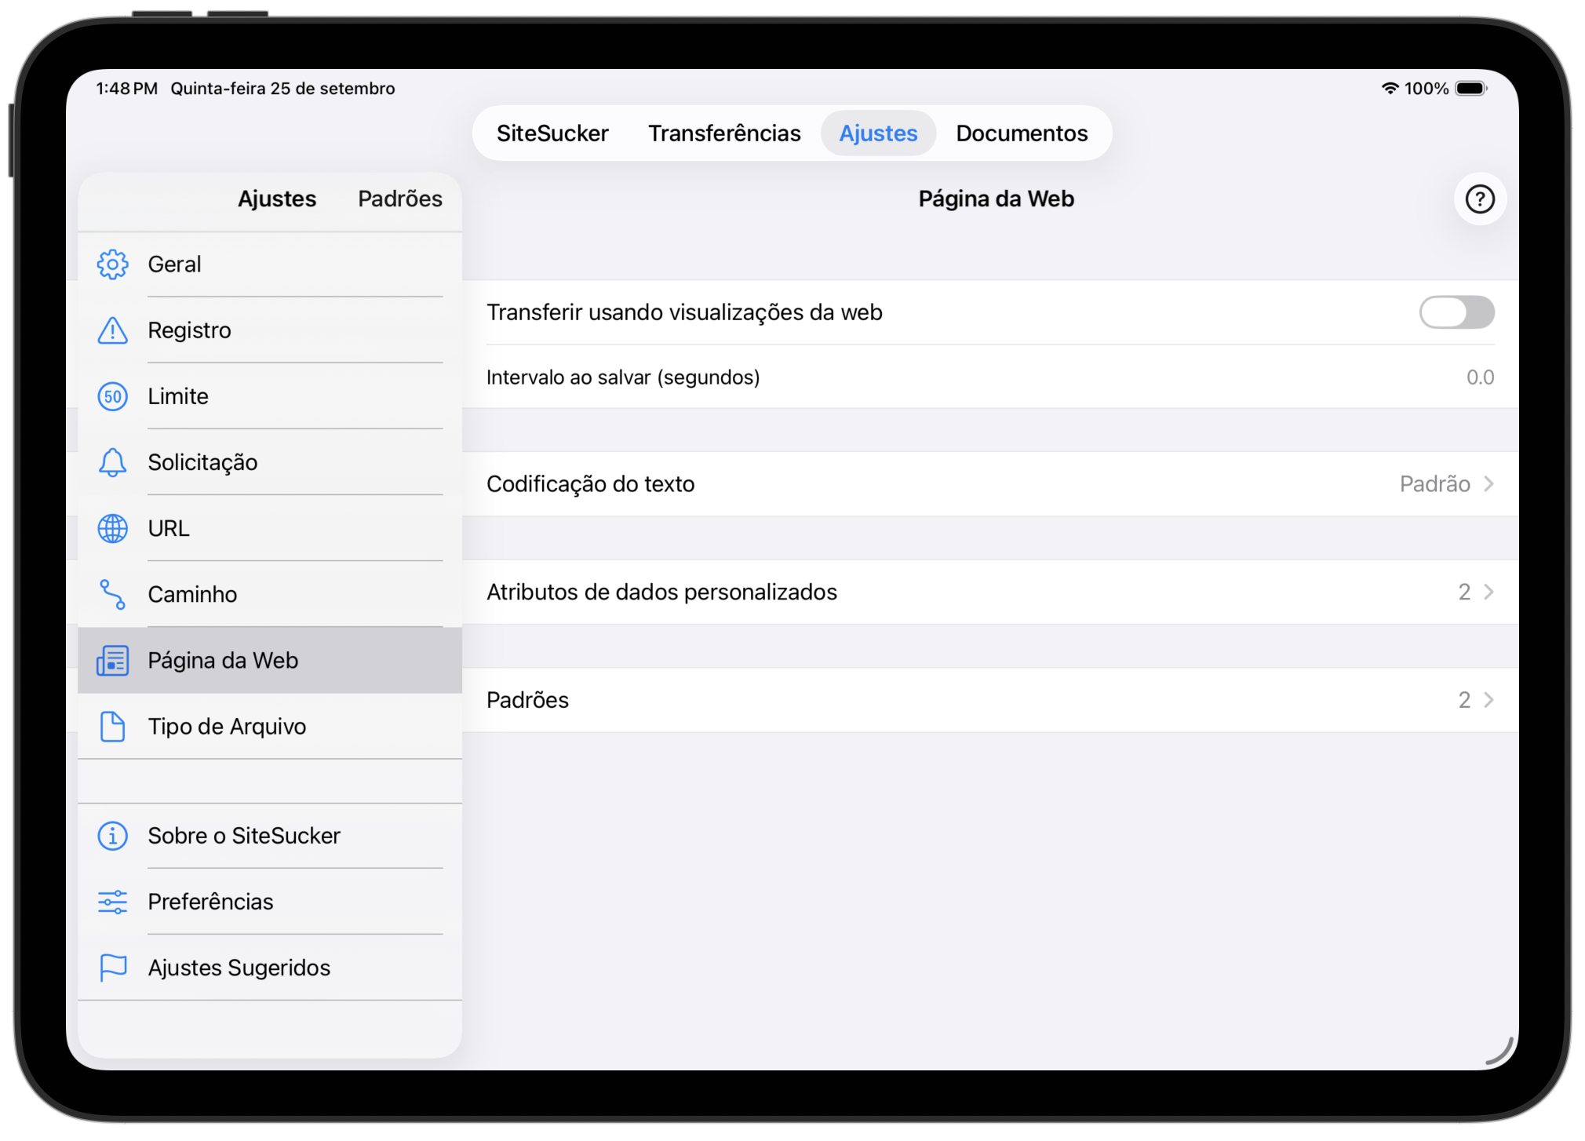The height and width of the screenshot is (1141, 1585).
Task: Click the Página da Web newspaper icon
Action: click(112, 661)
